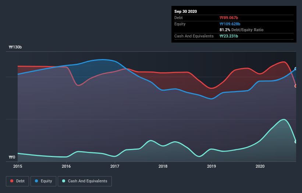Click the 81.2% Debt/Equity Ratio text
The height and width of the screenshot is (193, 302).
click(x=242, y=30)
